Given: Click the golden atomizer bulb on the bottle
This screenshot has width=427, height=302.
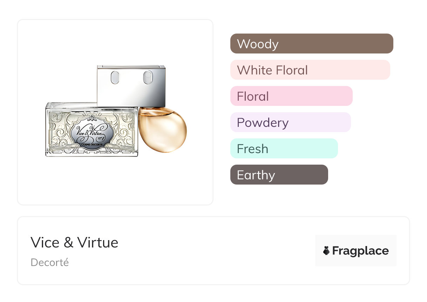Looking at the screenshot, I should coord(162,129).
